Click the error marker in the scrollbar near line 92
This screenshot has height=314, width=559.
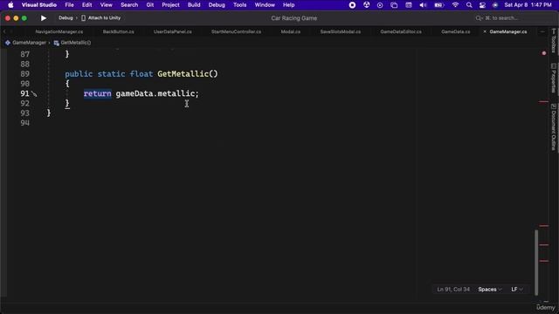click(x=543, y=102)
